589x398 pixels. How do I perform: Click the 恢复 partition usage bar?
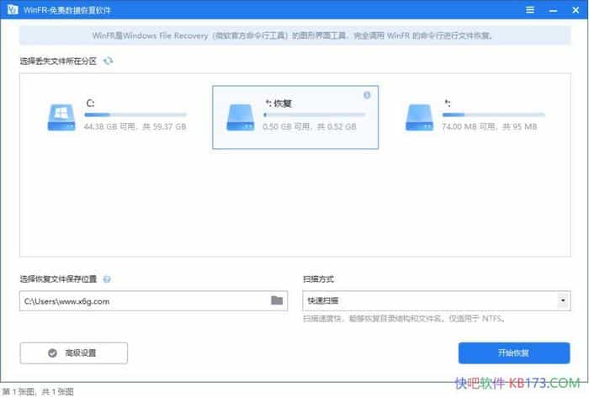[x=313, y=114]
